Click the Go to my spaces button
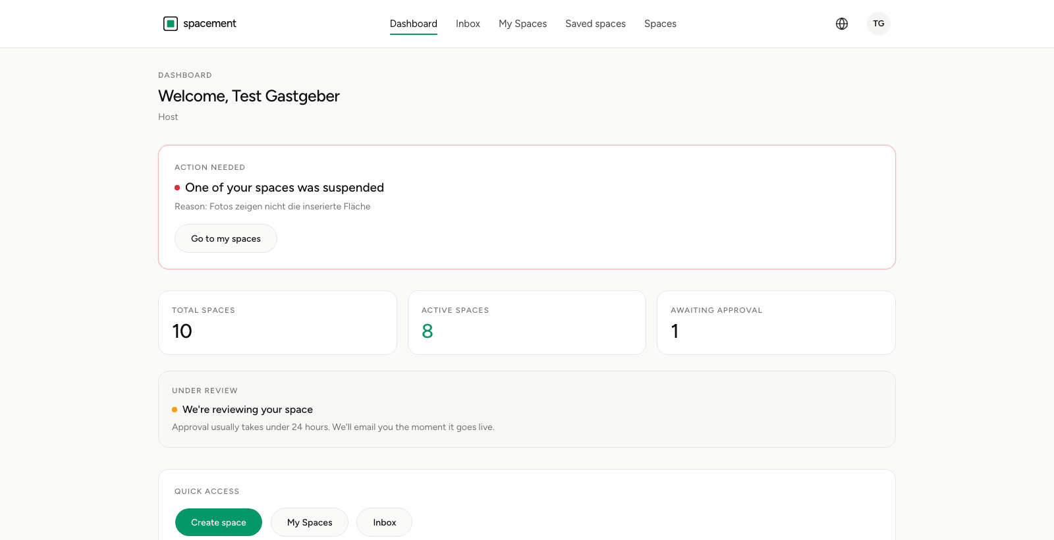 coord(226,238)
